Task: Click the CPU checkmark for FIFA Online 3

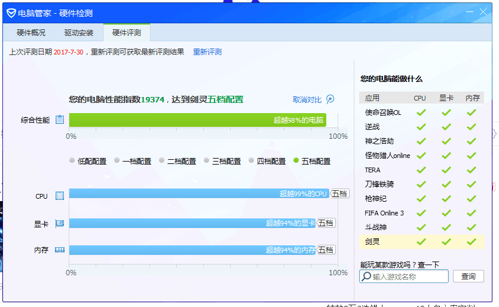Action: (421, 212)
